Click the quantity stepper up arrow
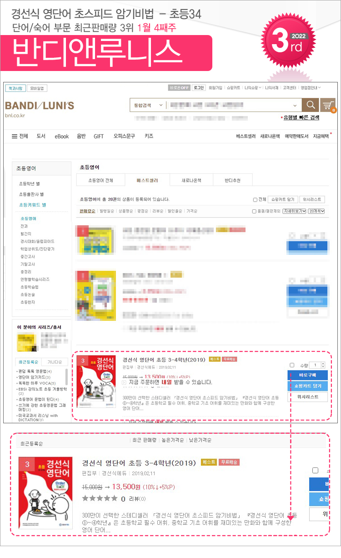This screenshot has width=341, height=558. tap(323, 364)
